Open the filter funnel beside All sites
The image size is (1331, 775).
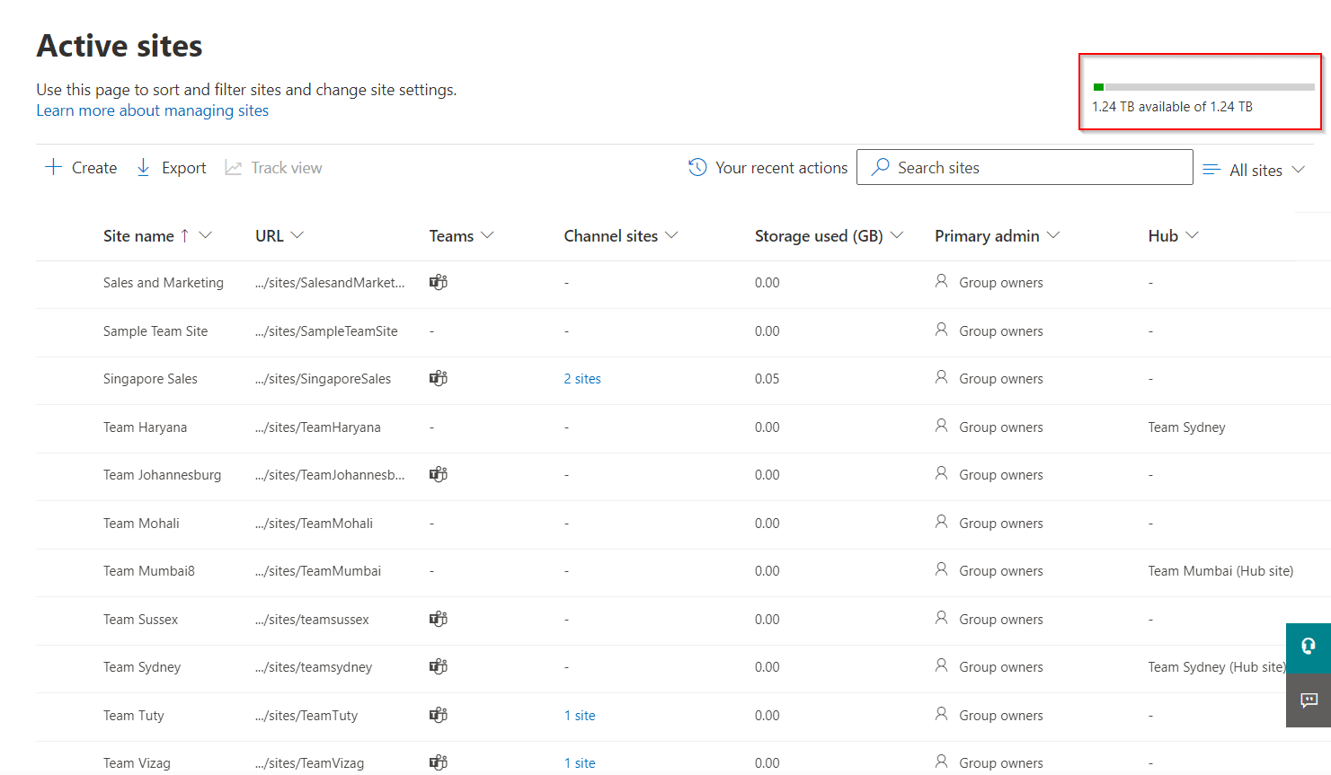click(1211, 169)
